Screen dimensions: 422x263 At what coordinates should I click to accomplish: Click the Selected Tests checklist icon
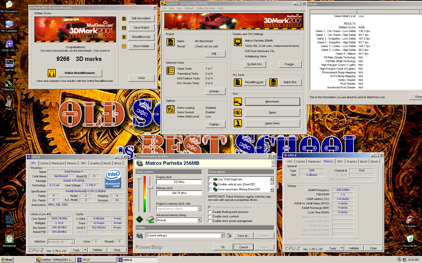[171, 71]
